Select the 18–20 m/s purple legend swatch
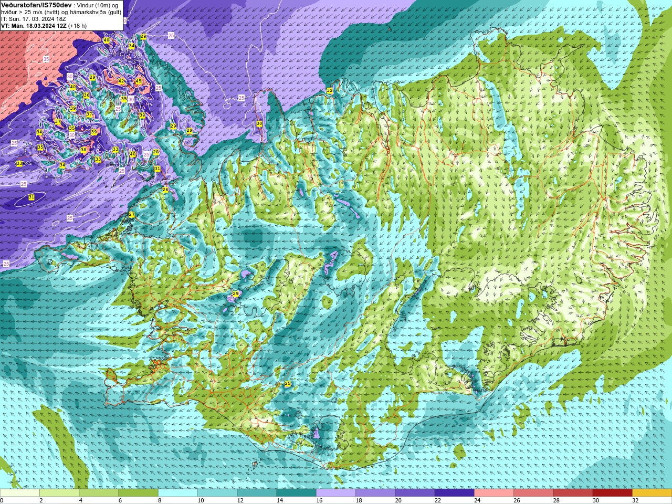Screen dimensions: 672x504 click(x=375, y=493)
